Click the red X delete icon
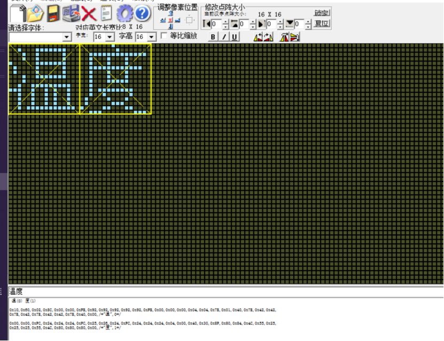The height and width of the screenshot is (341, 444). click(89, 13)
